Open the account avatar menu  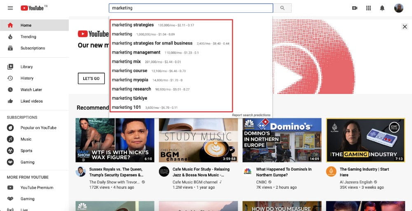398,8
